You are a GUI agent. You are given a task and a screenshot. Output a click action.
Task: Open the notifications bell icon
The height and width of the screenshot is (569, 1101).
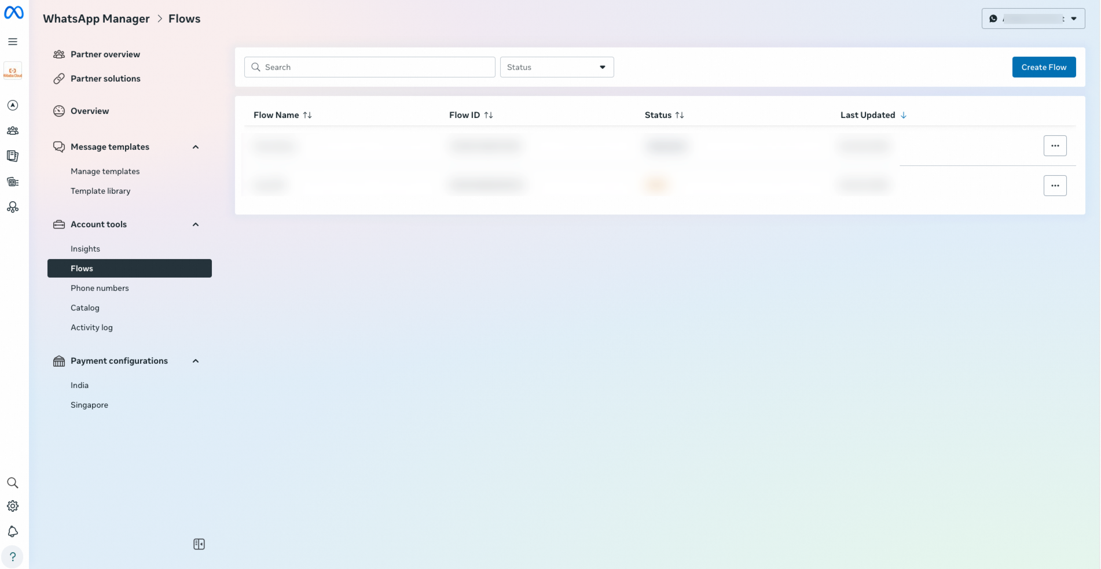[x=13, y=531]
